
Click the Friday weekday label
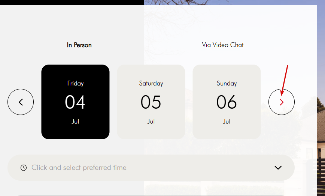pos(76,83)
